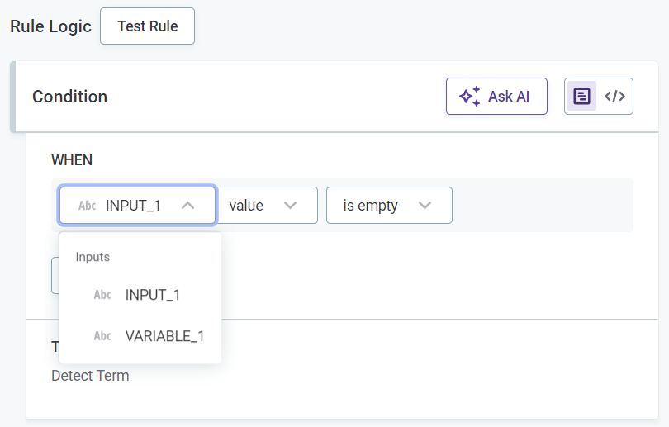This screenshot has height=427, width=669.
Task: Click the chevron on the value dropdown
Action: (290, 206)
